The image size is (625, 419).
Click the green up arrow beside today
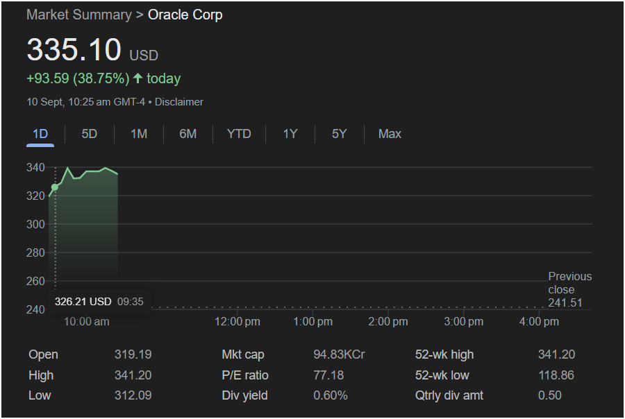coord(138,78)
